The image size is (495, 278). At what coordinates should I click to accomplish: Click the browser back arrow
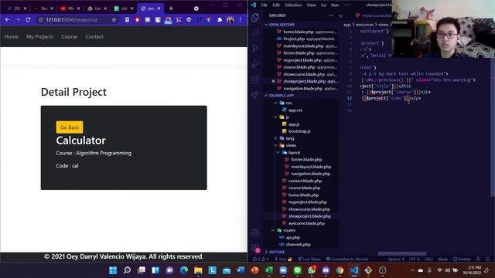click(x=7, y=19)
